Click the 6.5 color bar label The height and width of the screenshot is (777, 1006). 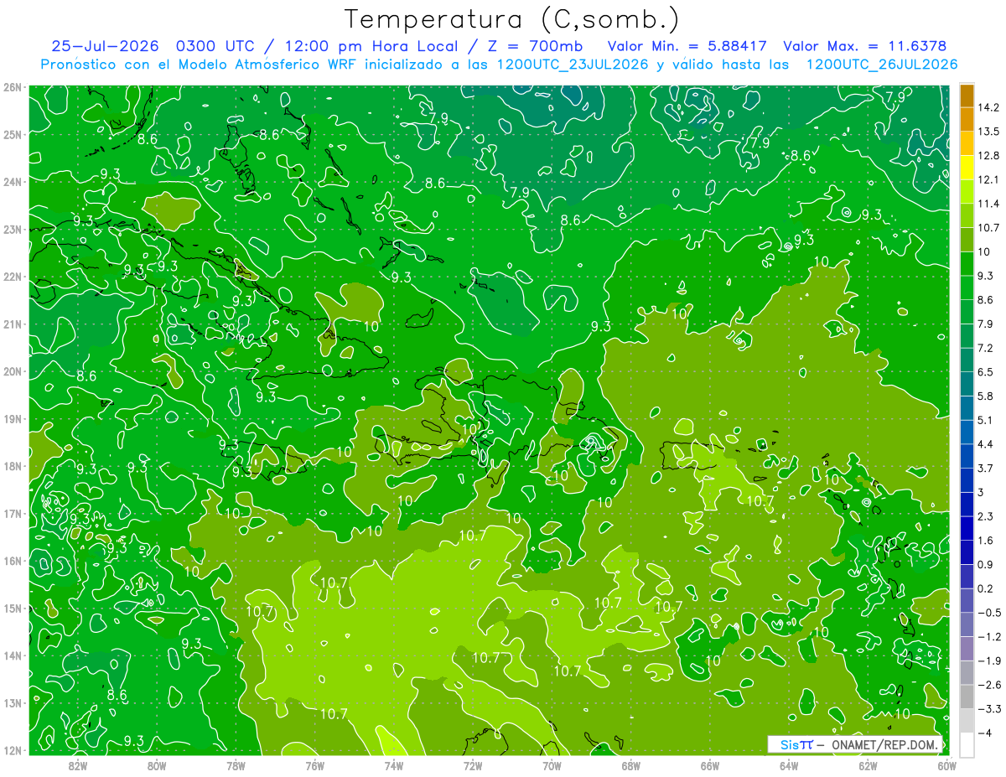(986, 371)
